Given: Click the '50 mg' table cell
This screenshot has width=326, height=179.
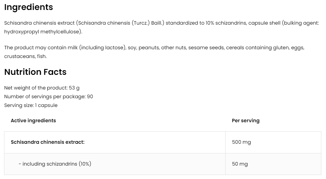Looking at the screenshot, I should point(240,164).
